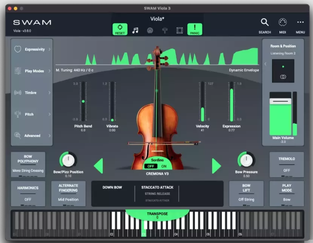Open the tuning fork icon in toolbar
The image size is (313, 243).
165,30
